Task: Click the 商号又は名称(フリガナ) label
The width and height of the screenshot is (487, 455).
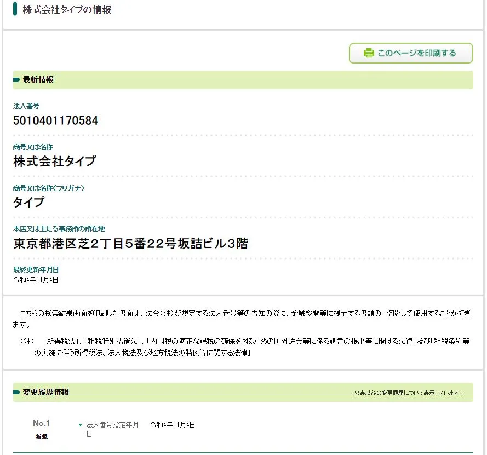Action: click(x=49, y=188)
